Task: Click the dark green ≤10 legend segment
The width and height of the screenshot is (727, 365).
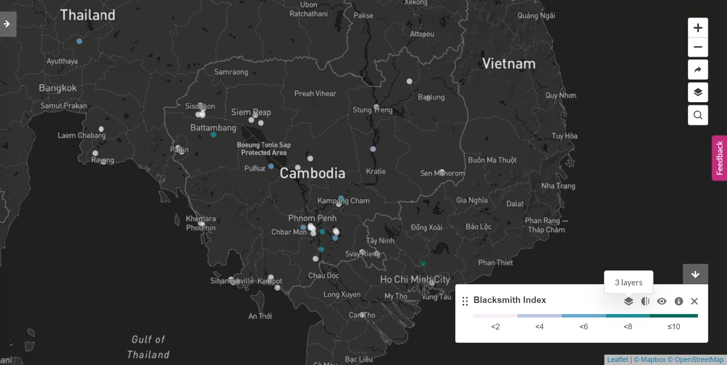Action: tap(674, 316)
